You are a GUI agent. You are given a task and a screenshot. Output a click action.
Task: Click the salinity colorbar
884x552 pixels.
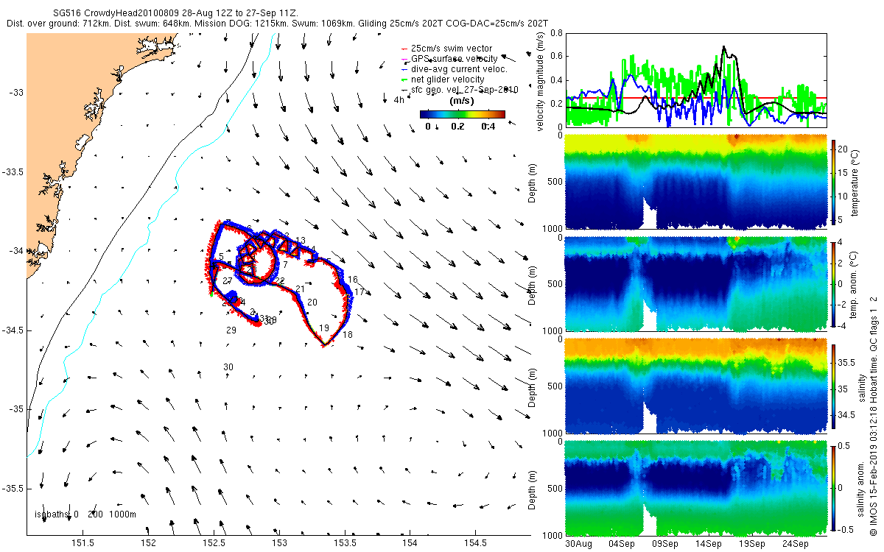tap(834, 386)
